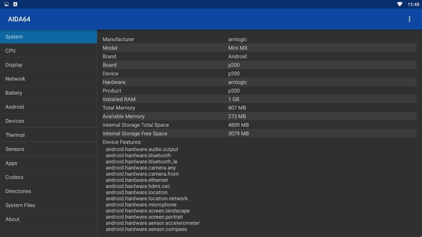Click the 11:45 clock in status bar
This screenshot has width=422, height=237.
[x=414, y=4]
